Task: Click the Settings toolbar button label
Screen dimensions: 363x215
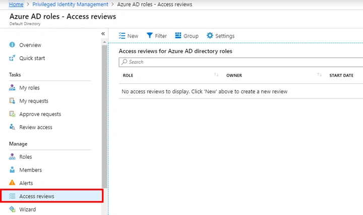Action: 225,36
